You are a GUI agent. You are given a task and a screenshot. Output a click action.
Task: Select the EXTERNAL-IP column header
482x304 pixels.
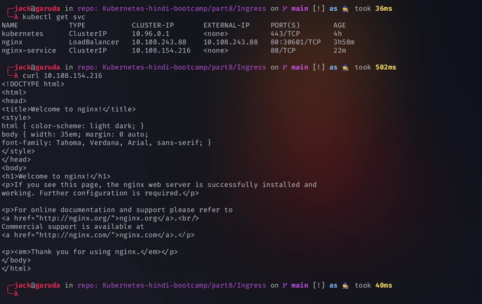pyautogui.click(x=227, y=25)
